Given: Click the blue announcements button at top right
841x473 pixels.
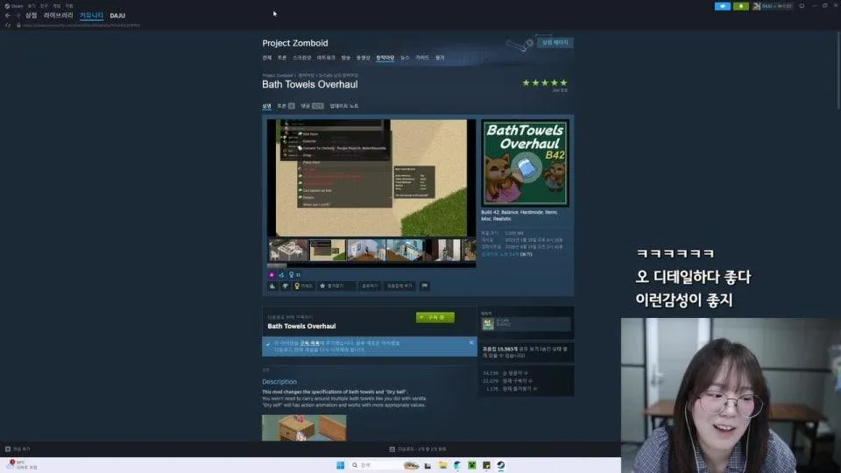Looking at the screenshot, I should (x=723, y=6).
